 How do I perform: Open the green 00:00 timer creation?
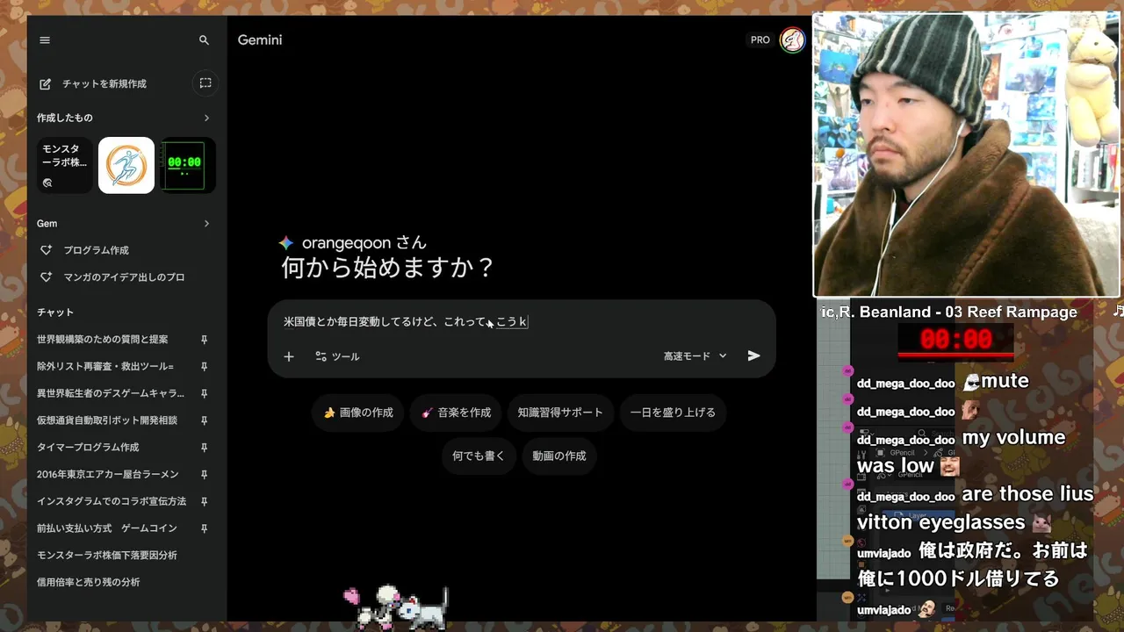coord(188,165)
